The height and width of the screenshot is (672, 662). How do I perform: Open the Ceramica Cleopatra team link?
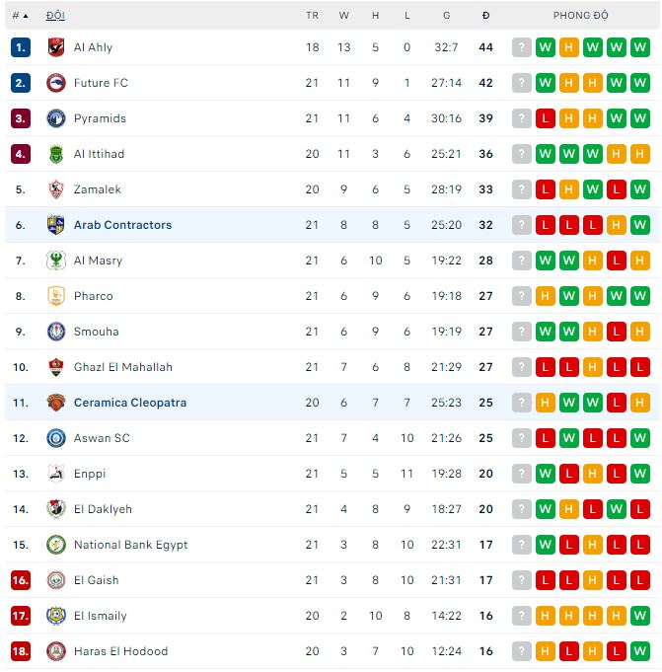click(129, 403)
